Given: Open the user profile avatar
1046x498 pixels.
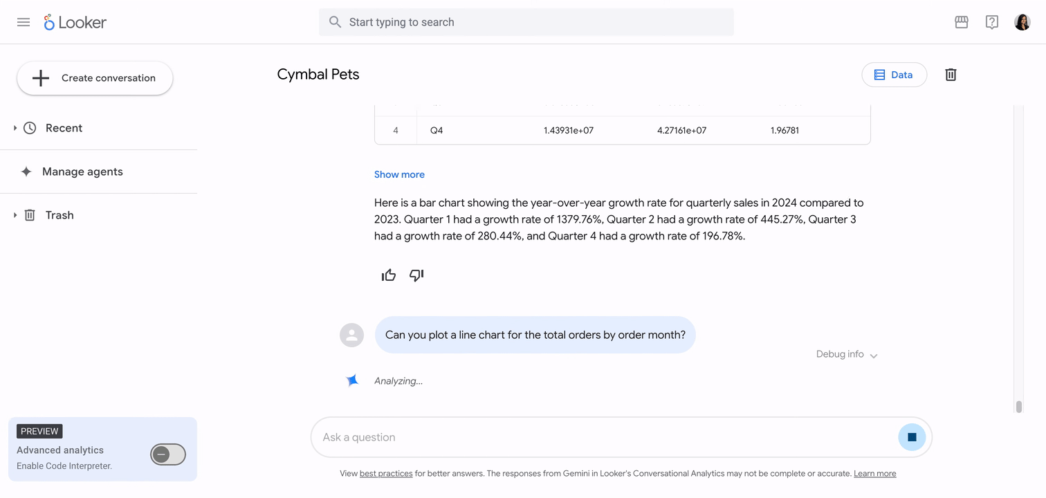Looking at the screenshot, I should coord(1022,22).
